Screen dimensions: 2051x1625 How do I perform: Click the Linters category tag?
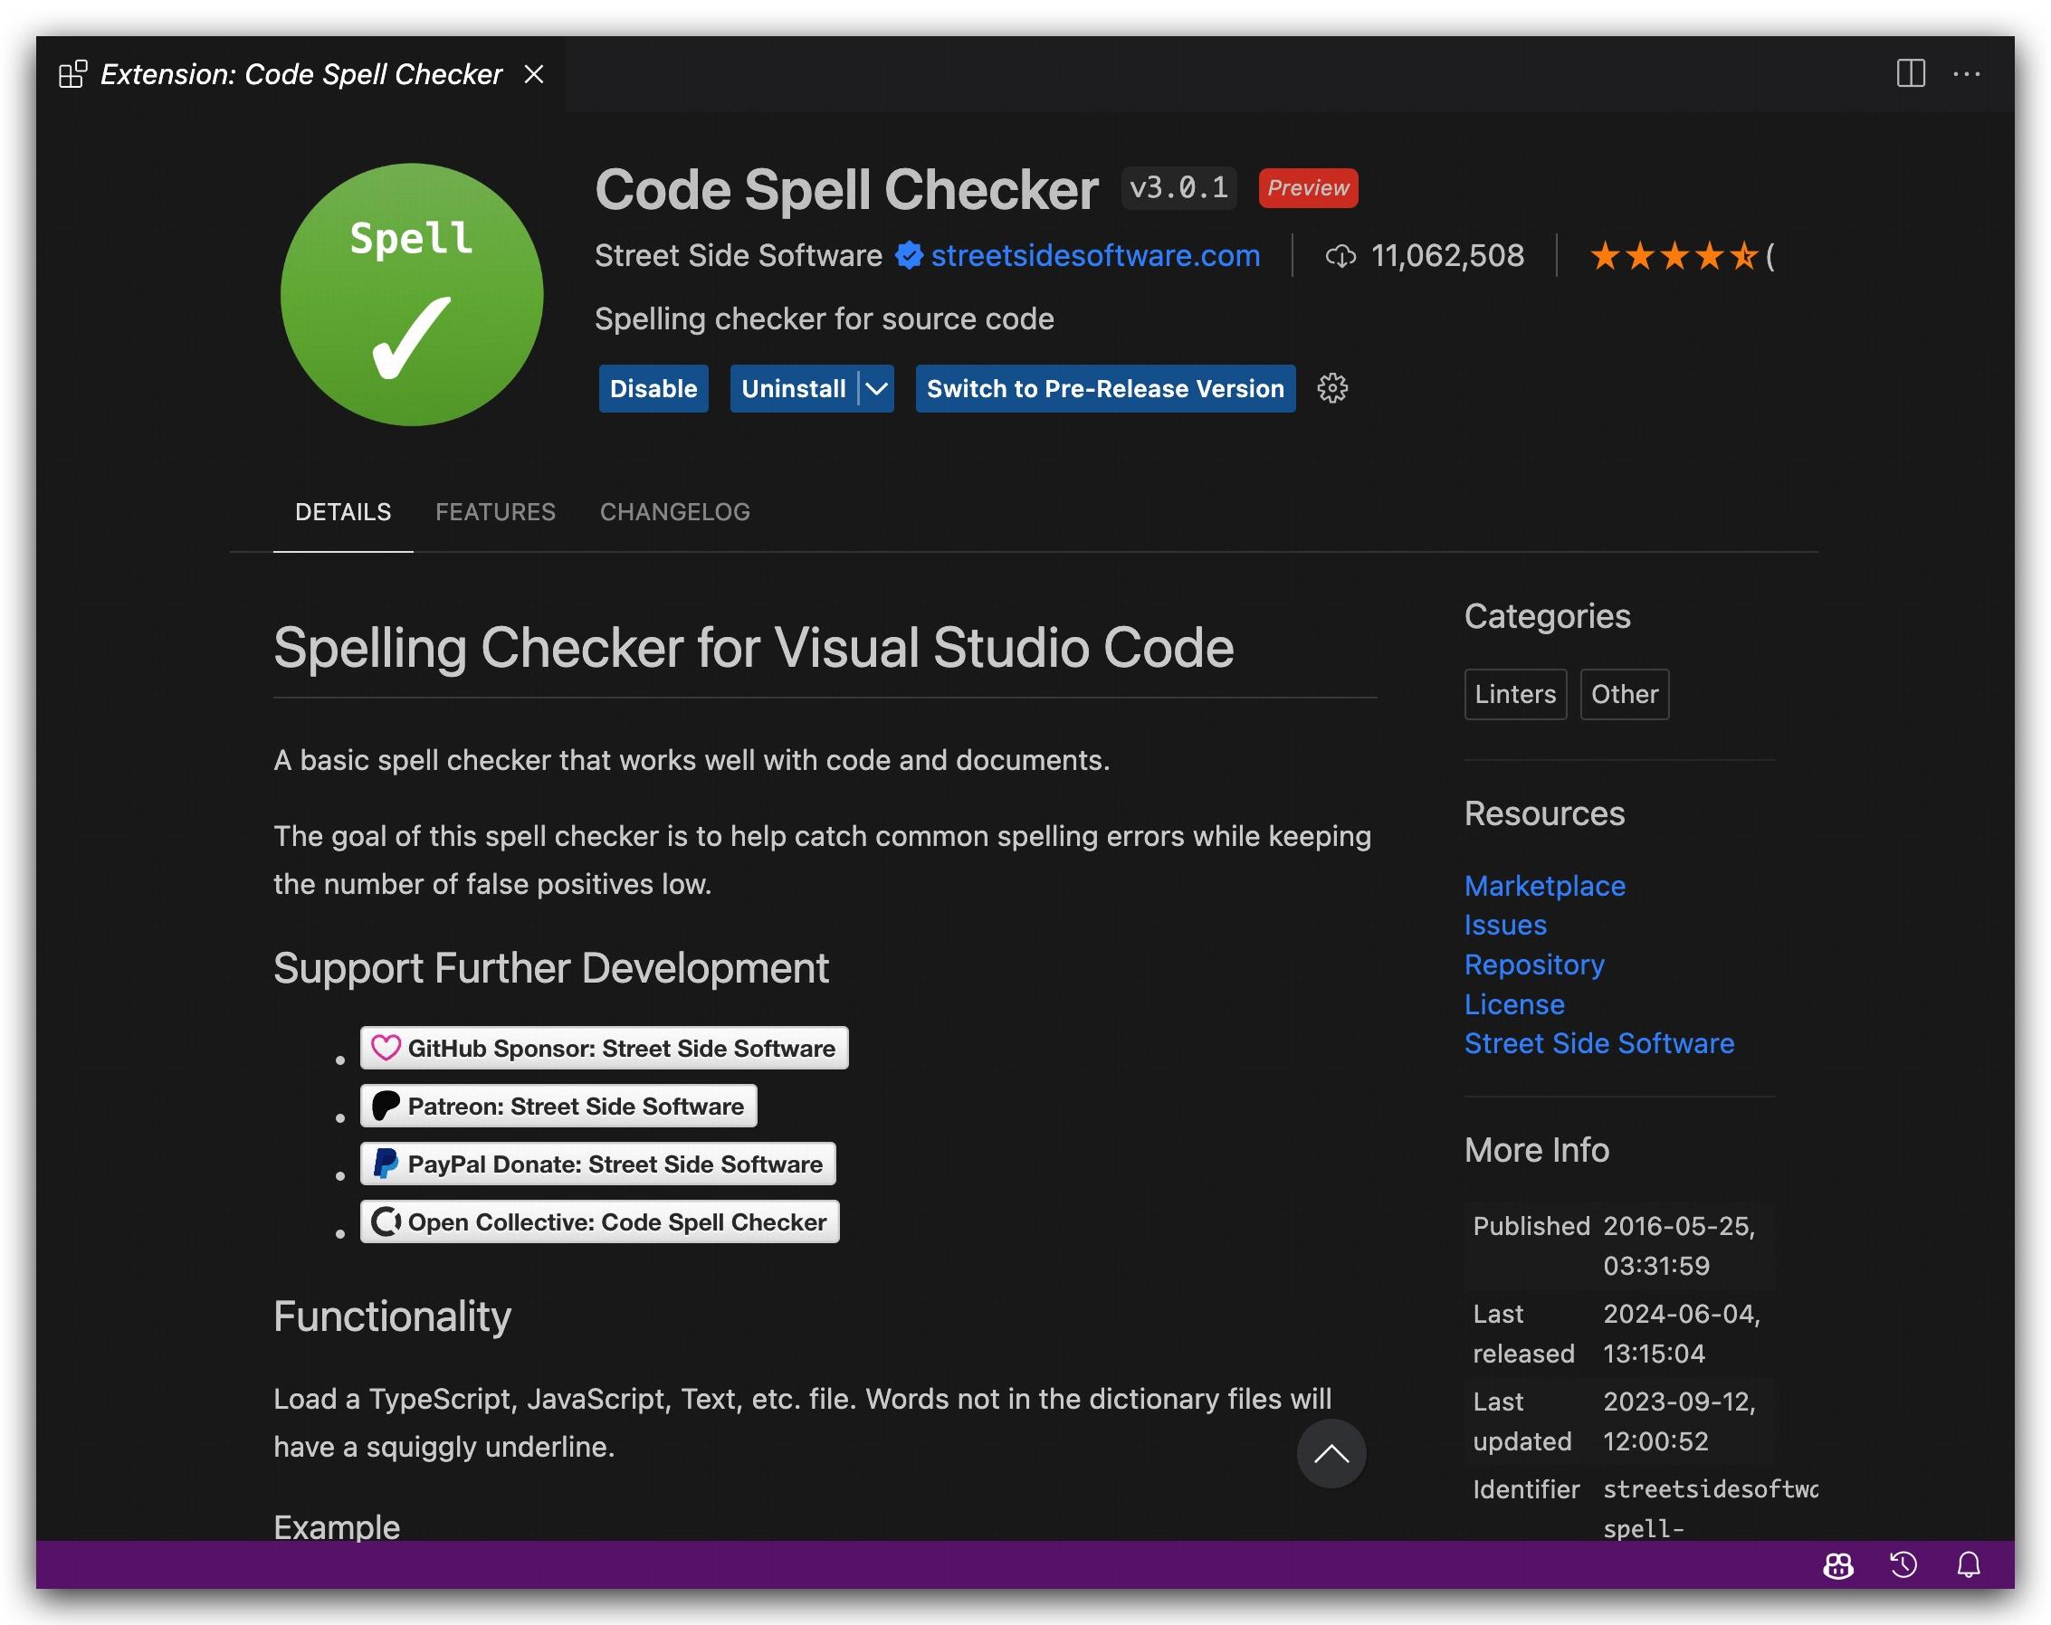tap(1514, 694)
